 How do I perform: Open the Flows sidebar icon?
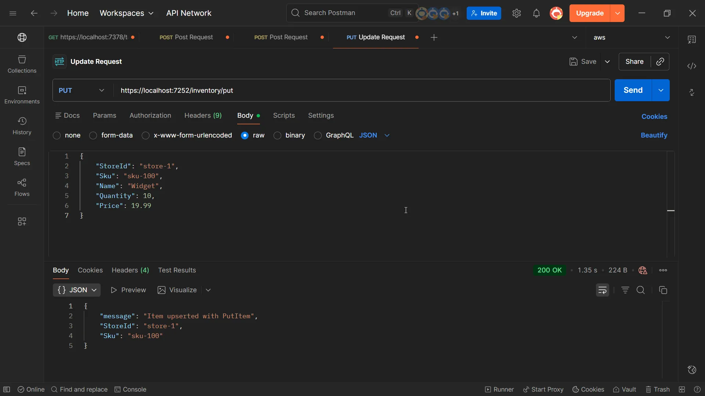tap(22, 187)
